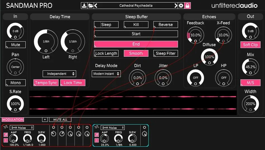The image size is (265, 150).
Task: Click the cyan modulator output amount knob
Action: point(144,134)
